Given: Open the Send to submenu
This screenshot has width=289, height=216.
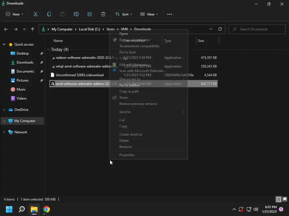Looking at the screenshot, I should (148, 112).
